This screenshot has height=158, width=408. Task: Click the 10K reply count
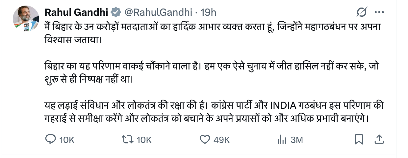pos(67,140)
